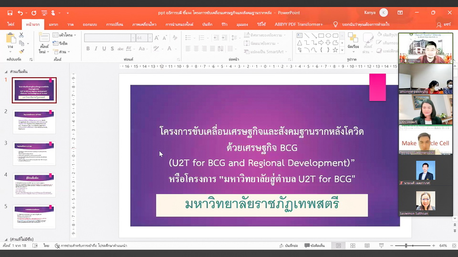Select the Text Box shape in gallery
The image size is (458, 257).
(300, 36)
